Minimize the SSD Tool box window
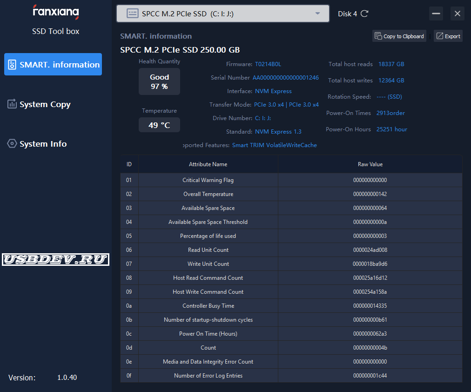Viewport: 471px width, 392px height. tap(436, 14)
